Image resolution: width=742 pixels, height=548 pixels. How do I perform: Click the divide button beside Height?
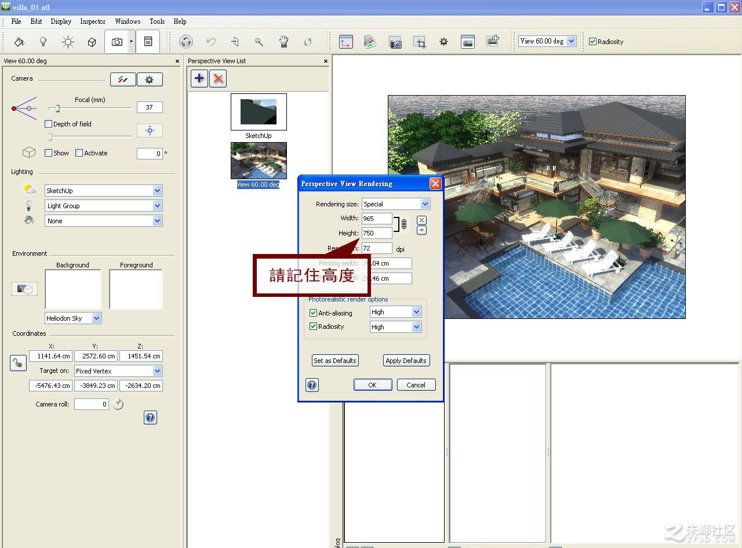[x=421, y=230]
